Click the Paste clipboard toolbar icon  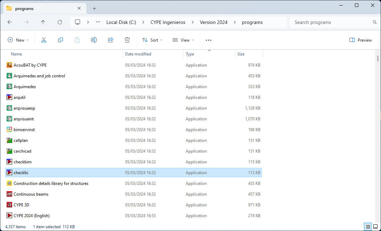(77, 40)
